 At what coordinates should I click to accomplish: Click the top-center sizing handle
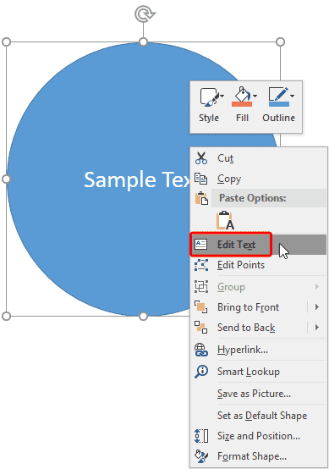(x=144, y=41)
